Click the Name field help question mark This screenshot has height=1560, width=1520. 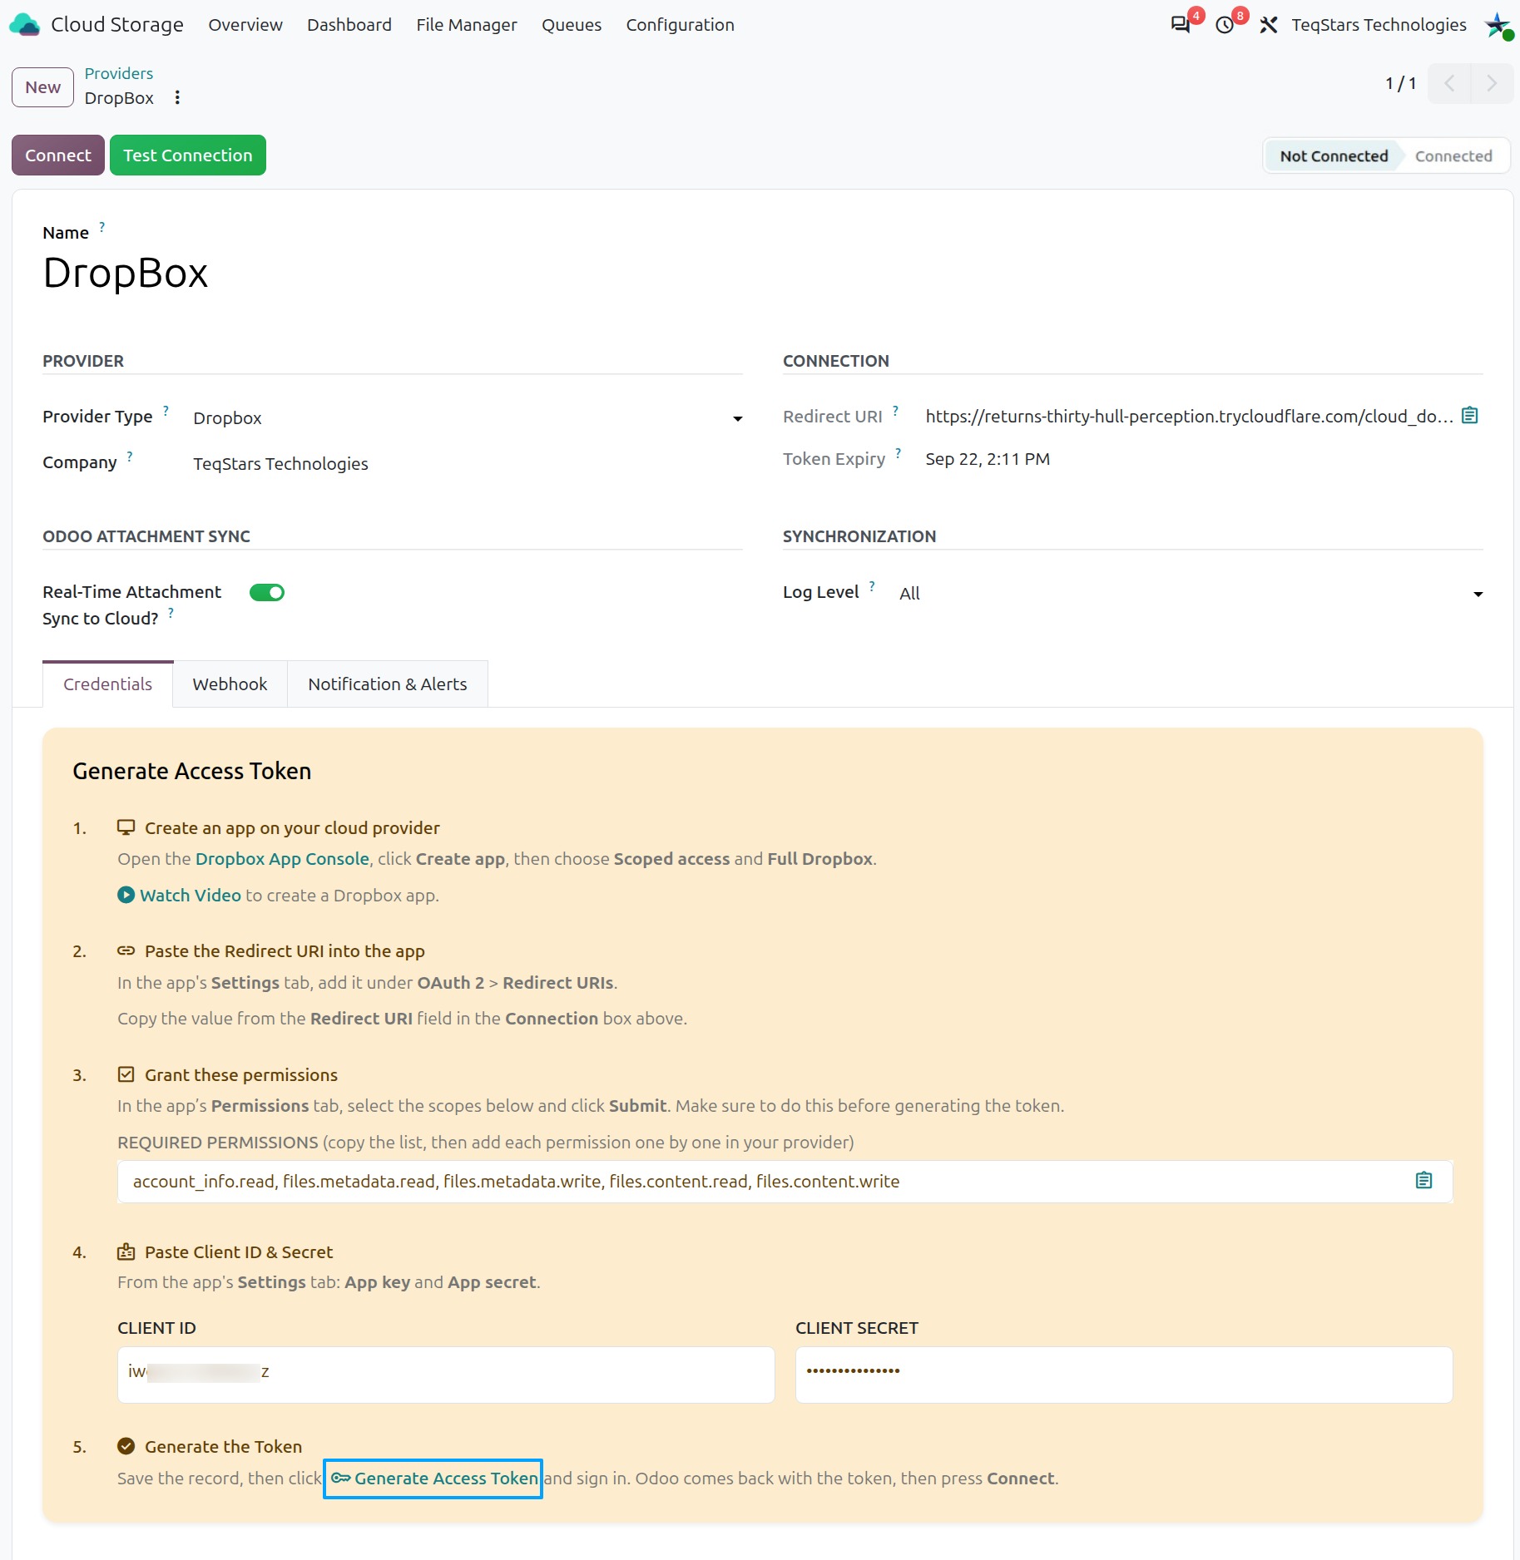click(x=101, y=226)
